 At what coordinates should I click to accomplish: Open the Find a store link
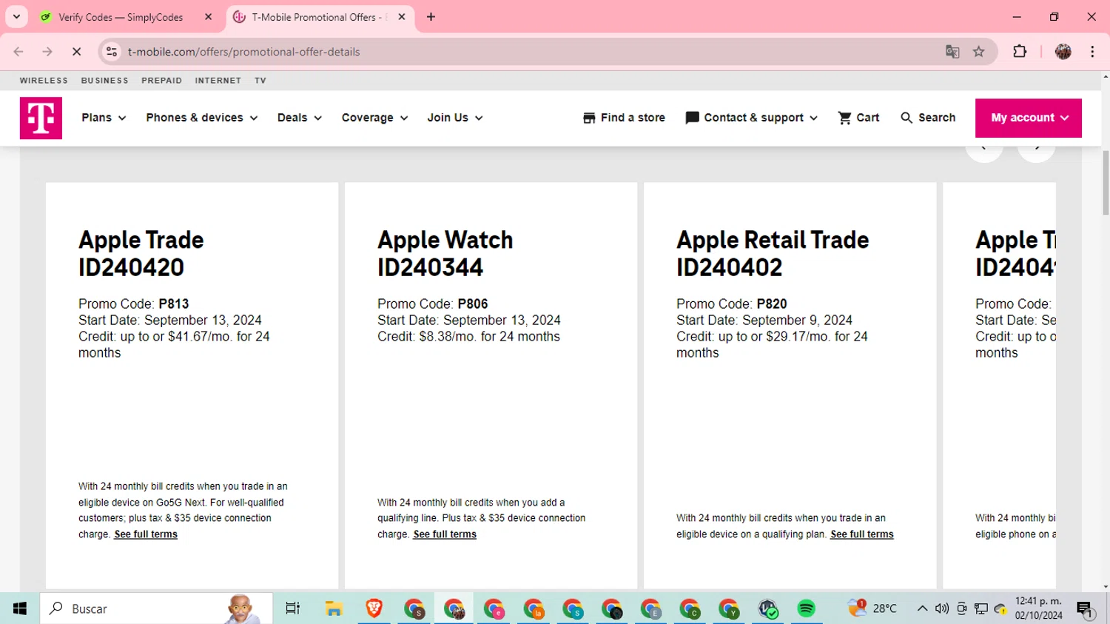[624, 118]
